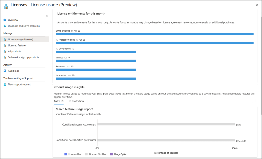View Audit logs under Activity
This screenshot has height=159, width=262.
(x=14, y=71)
